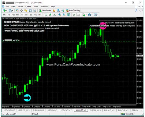Open the View menu

coord(13,7)
